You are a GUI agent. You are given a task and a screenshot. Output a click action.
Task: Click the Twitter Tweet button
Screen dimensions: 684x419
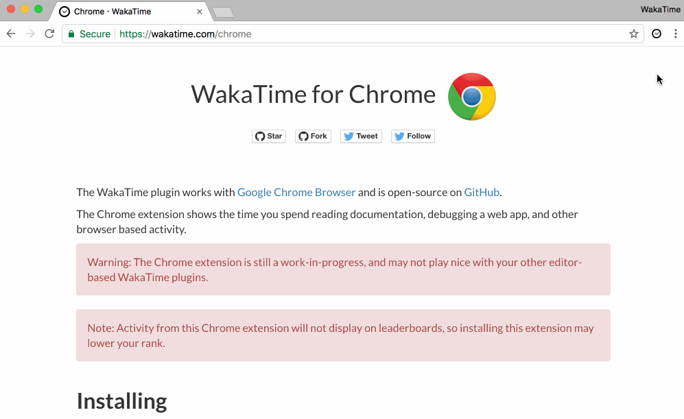pos(361,136)
